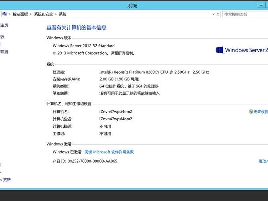This screenshot has width=268, height=201.
Task: Select the Windows Server 2012 R2 Standard text
Action: coord(83,46)
